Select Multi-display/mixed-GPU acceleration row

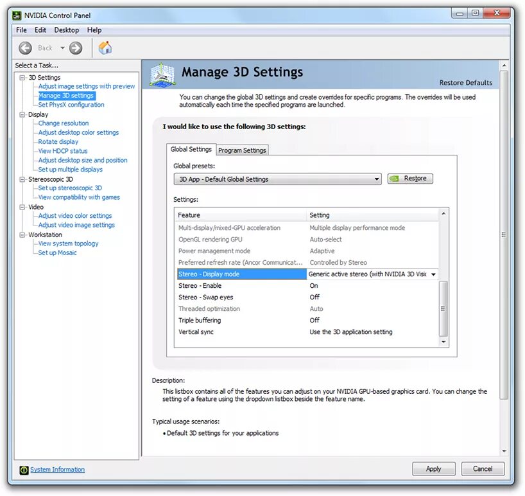pyautogui.click(x=307, y=228)
